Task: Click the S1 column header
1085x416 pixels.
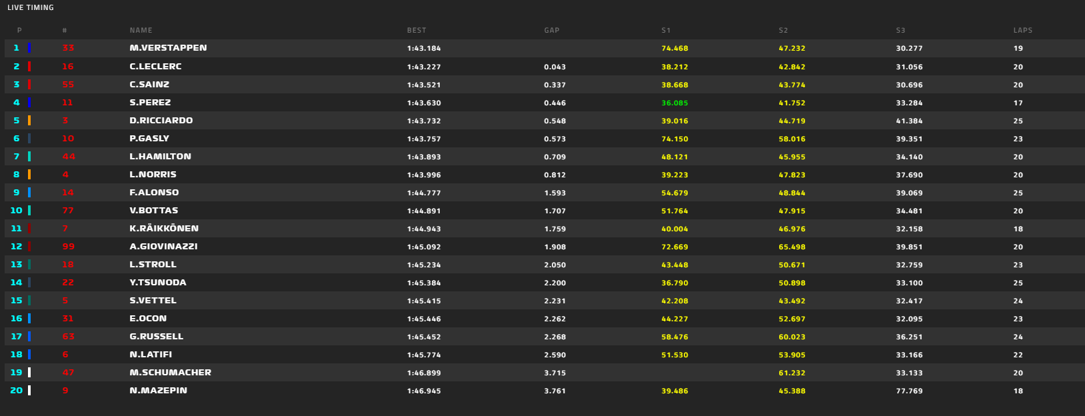Action: 666,31
